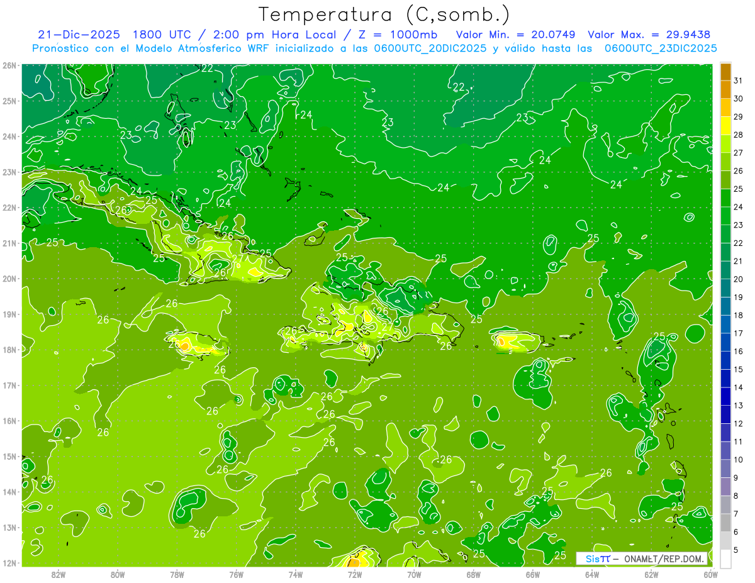Click the '20' label on the color scale
The width and height of the screenshot is (755, 583).
(x=738, y=279)
